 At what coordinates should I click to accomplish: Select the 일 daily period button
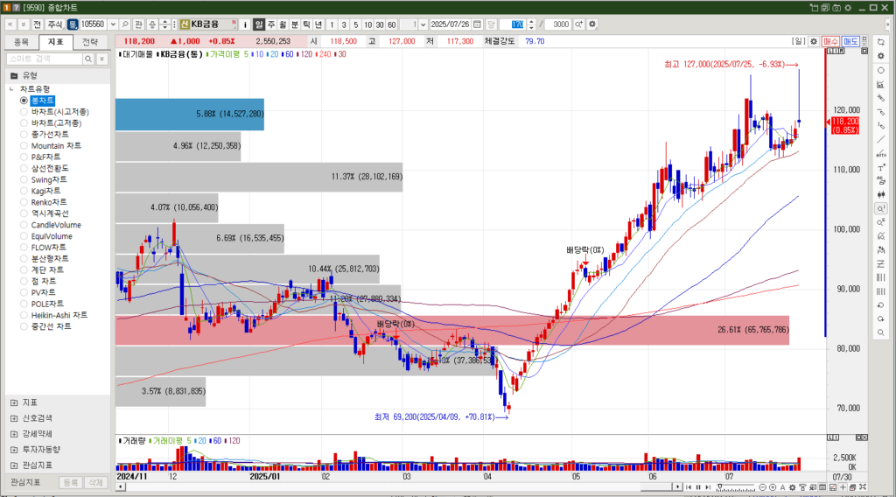coord(258,24)
